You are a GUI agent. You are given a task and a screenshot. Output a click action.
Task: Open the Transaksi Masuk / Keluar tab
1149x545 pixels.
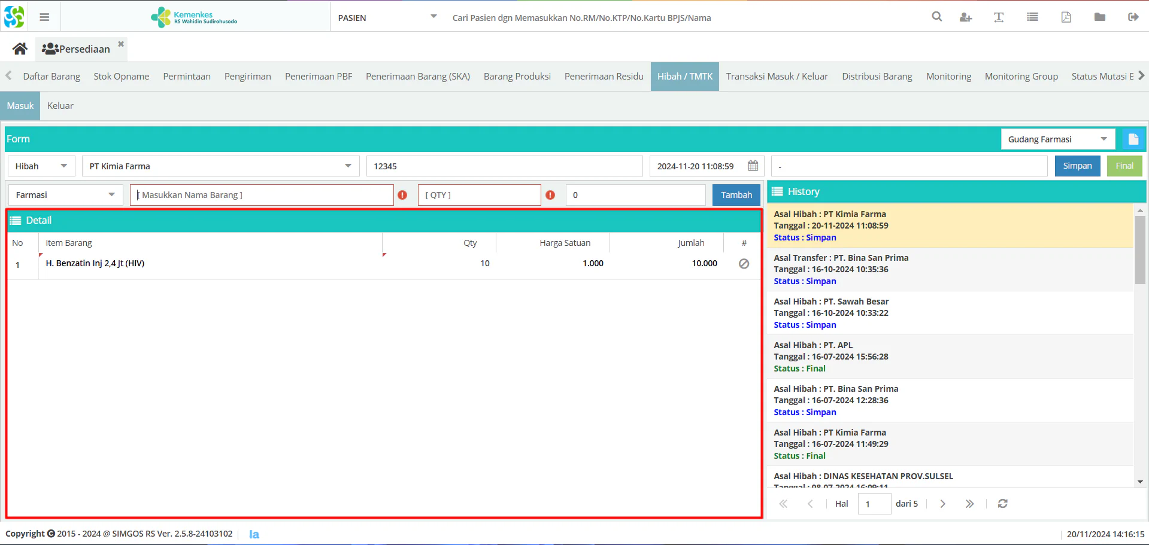pos(777,77)
